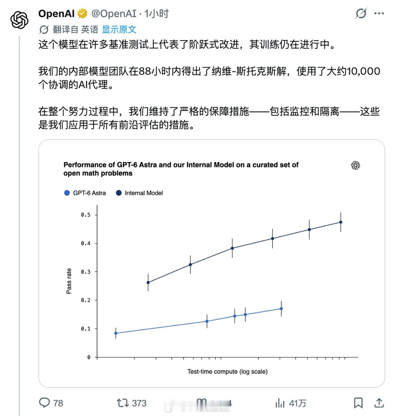The height and width of the screenshot is (416, 394).
Task: Click the 1小时 timestamp
Action: (x=157, y=13)
